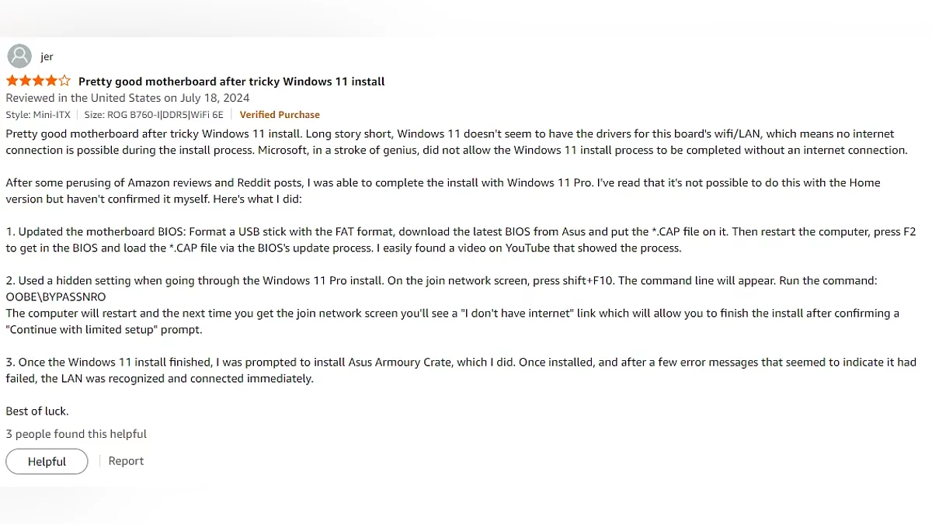
Task: Click the review date line, July 18, 2024
Action: point(127,98)
